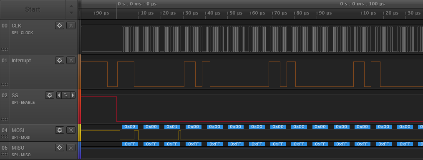Select the 0x01 decoded MOSI byte bubble
423x160 pixels.
click(172, 127)
